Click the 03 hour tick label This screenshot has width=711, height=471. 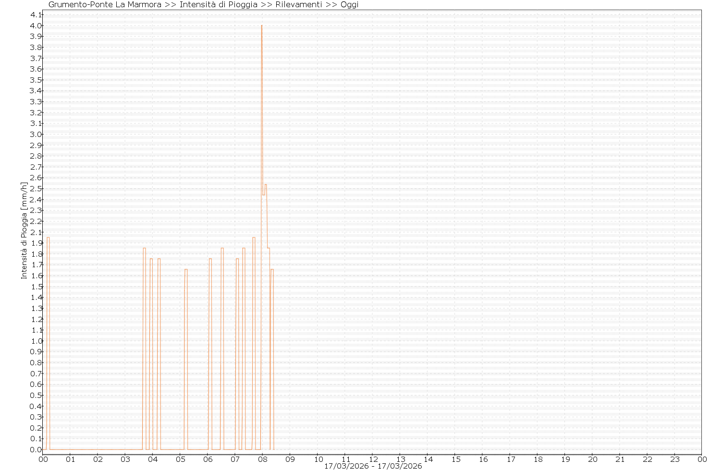[125, 459]
